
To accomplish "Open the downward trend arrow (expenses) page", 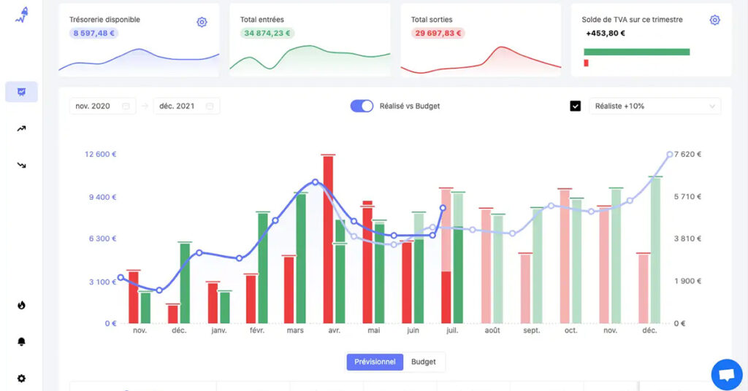I will [x=21, y=166].
